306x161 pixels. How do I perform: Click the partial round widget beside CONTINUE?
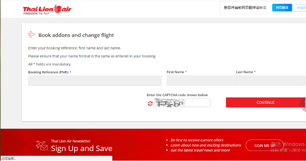(x=303, y=104)
